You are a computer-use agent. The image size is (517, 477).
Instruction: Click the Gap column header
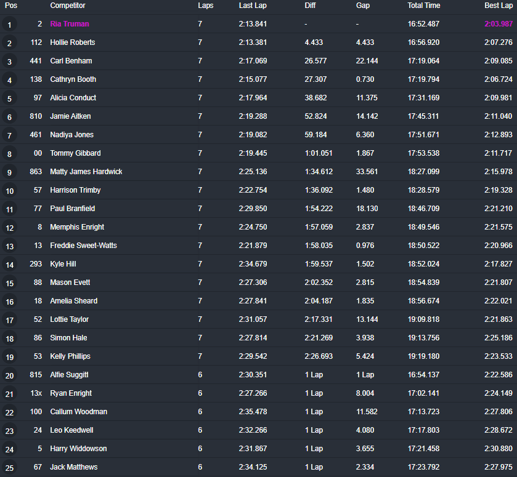pos(363,6)
